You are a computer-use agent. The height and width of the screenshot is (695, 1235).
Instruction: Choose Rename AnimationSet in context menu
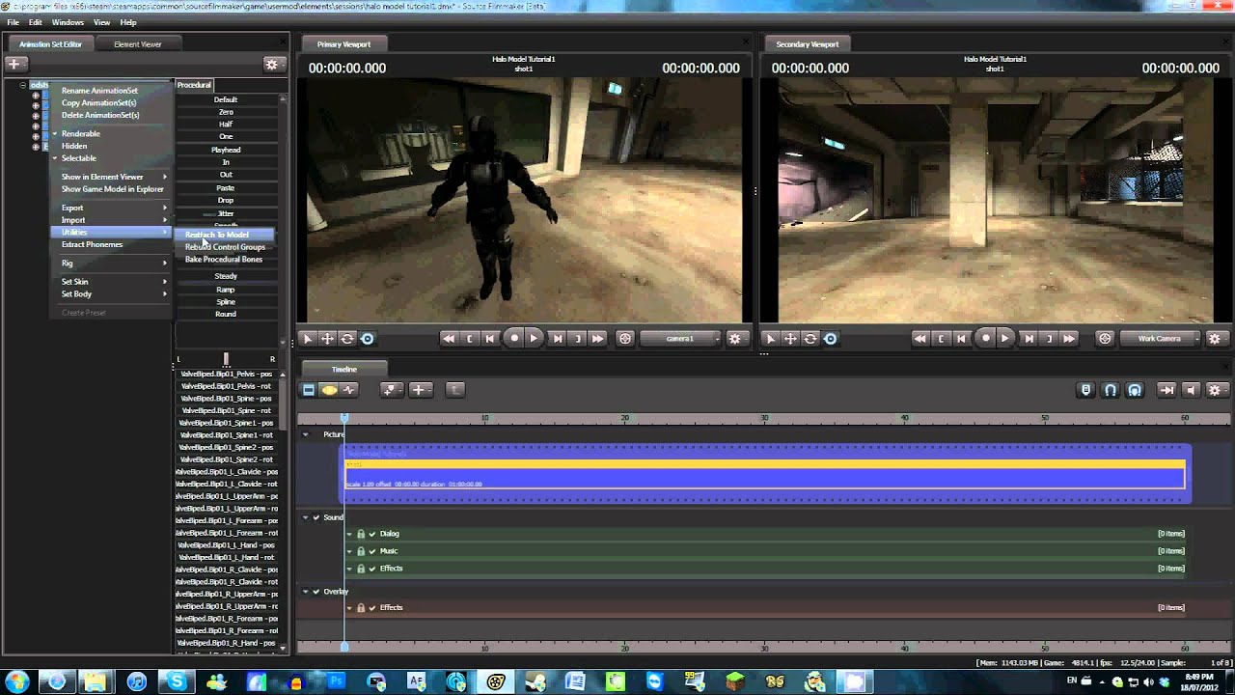coord(99,91)
